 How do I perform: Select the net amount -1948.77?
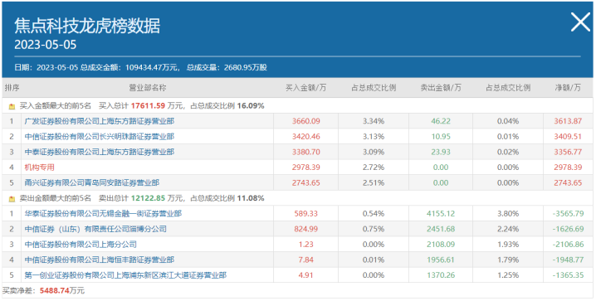[568, 260]
